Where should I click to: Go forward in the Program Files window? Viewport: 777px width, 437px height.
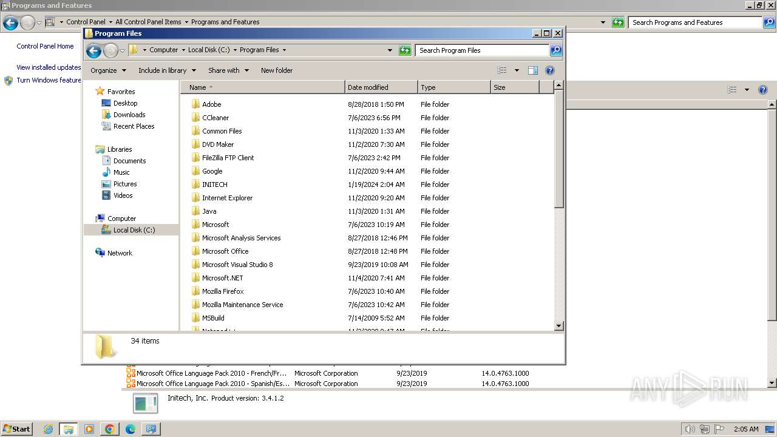point(110,50)
